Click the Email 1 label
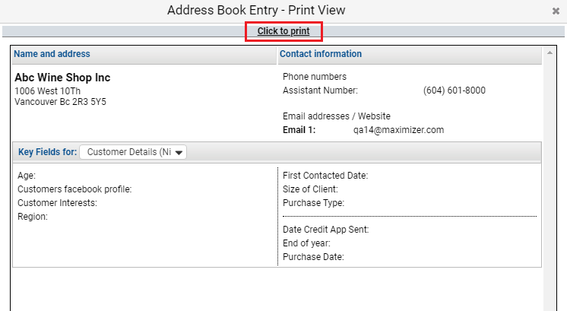The image size is (567, 311). coord(299,130)
